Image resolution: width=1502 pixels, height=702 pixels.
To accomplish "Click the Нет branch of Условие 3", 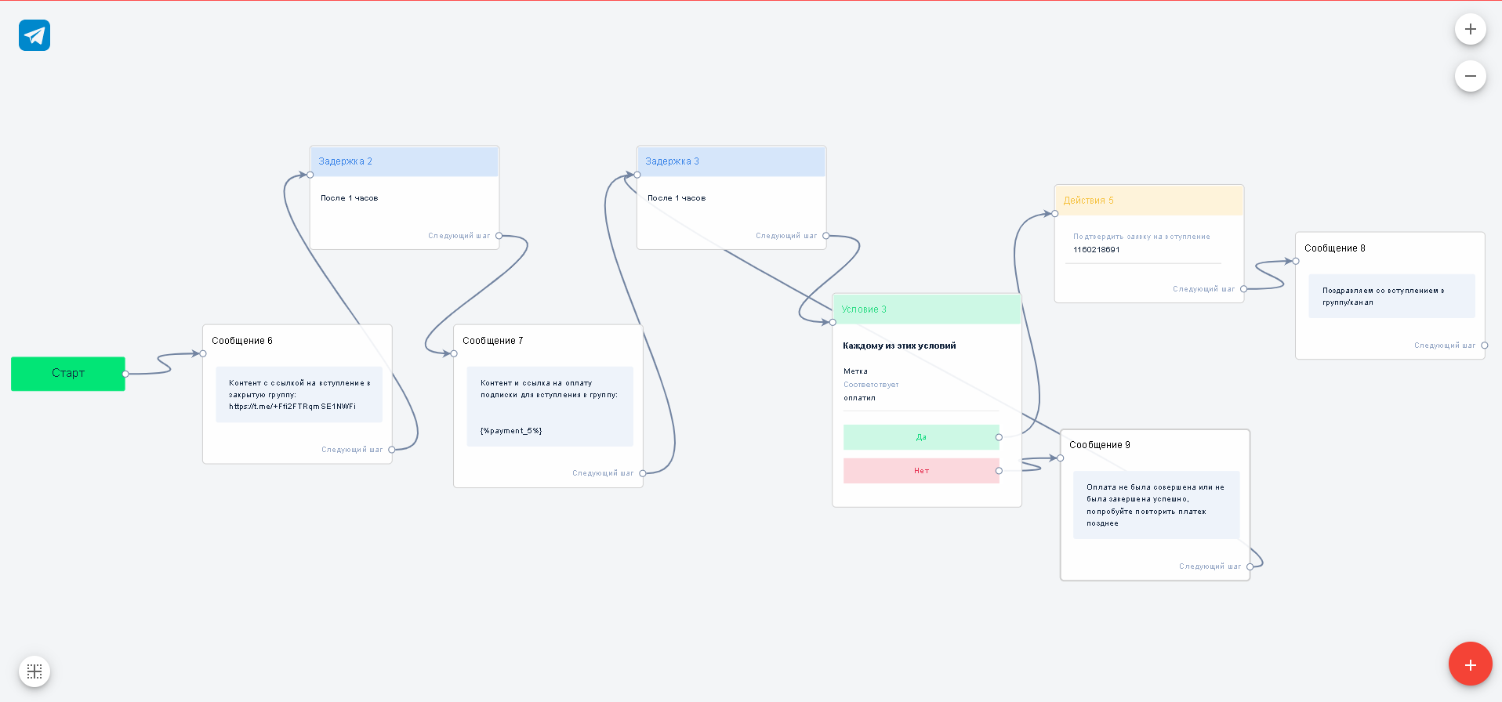I will [x=920, y=471].
